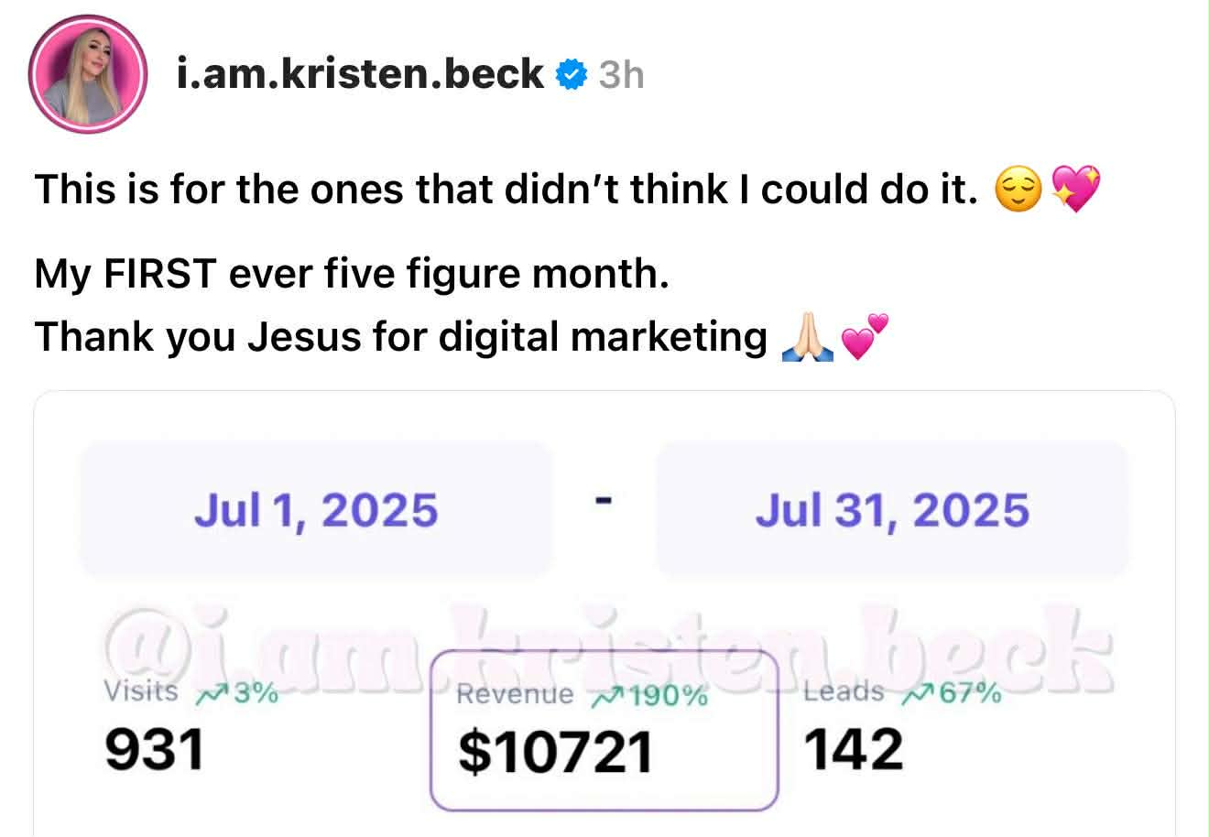Click the 3h post timestamp

621,74
